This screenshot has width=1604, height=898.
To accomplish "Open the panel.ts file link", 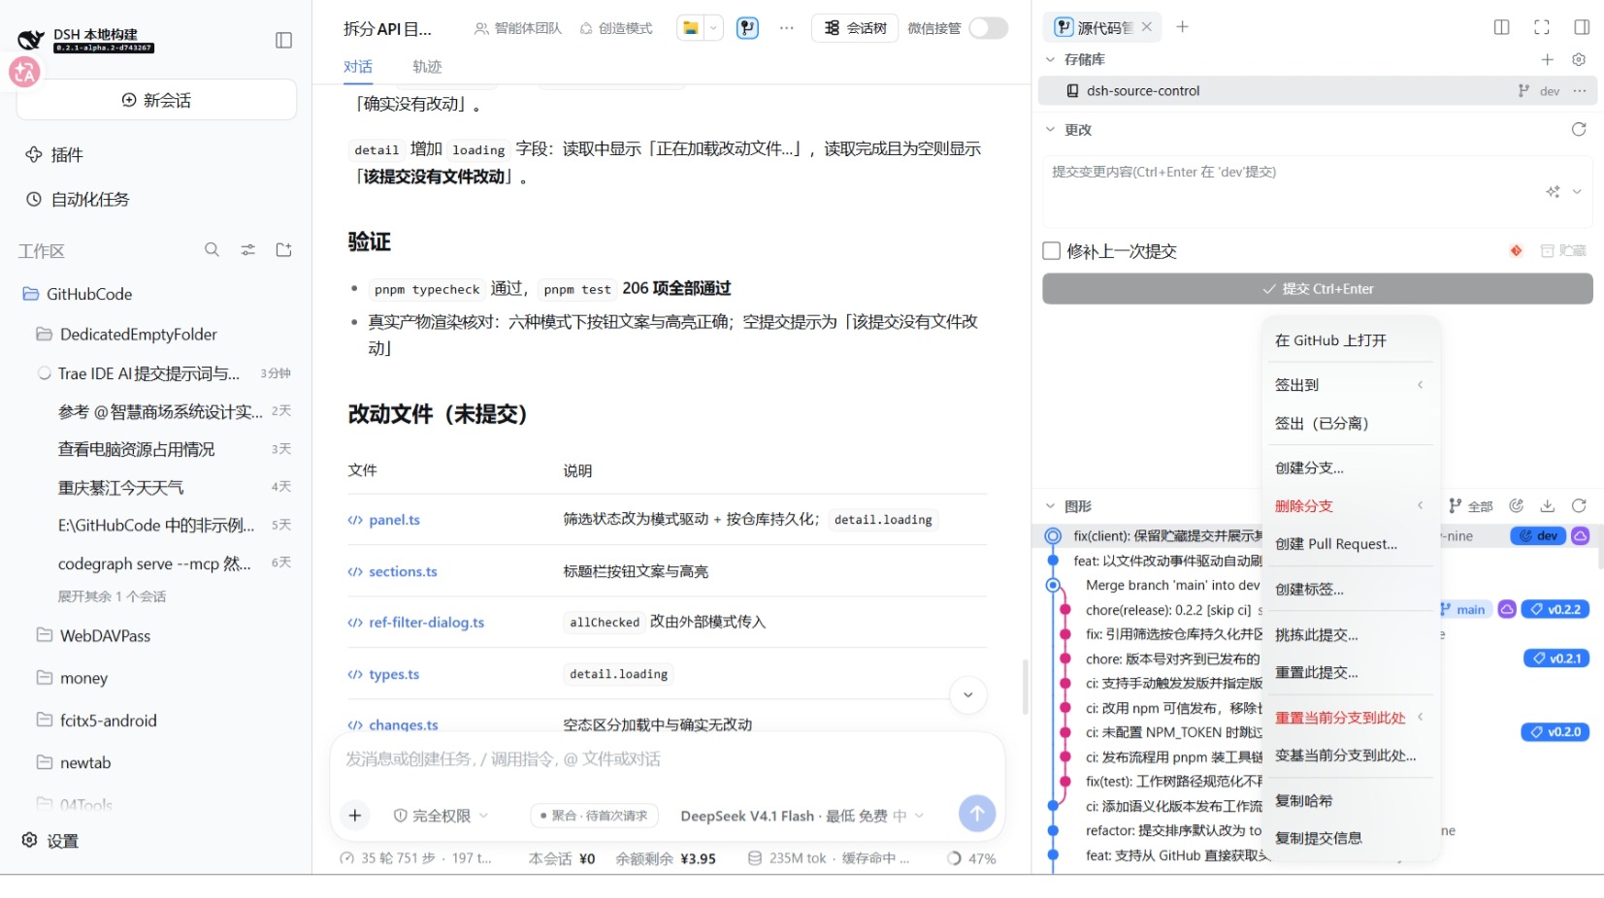I will 394,520.
